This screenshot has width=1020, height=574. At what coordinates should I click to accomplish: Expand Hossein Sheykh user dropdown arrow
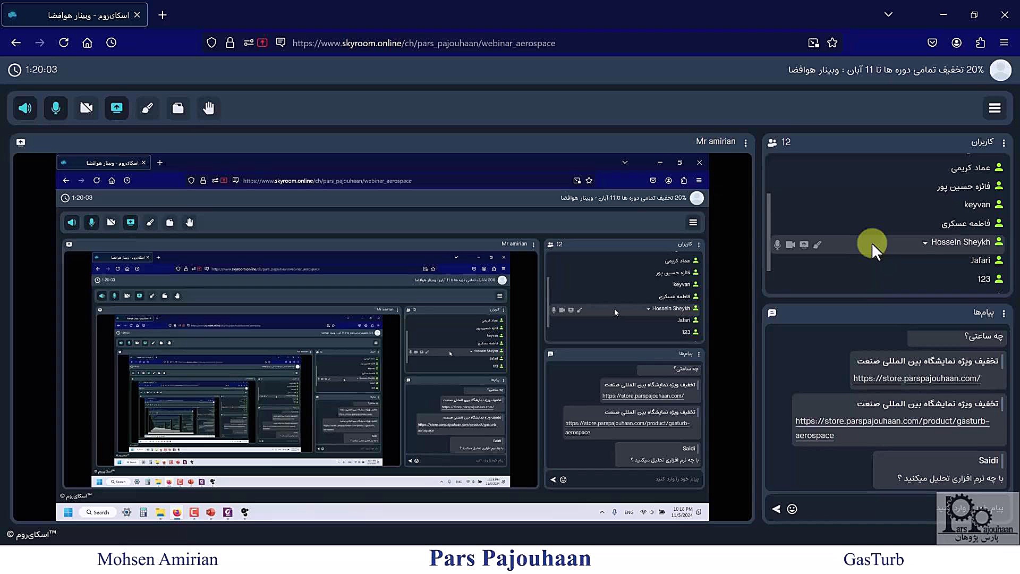pyautogui.click(x=925, y=243)
